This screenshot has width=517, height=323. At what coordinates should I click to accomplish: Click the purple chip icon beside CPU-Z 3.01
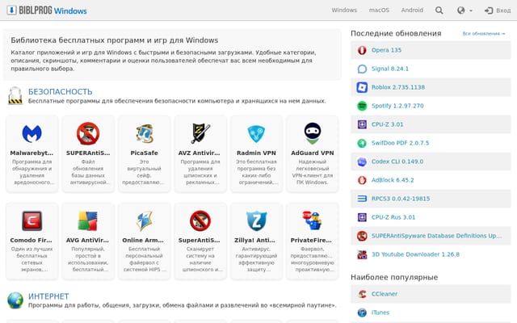click(362, 124)
